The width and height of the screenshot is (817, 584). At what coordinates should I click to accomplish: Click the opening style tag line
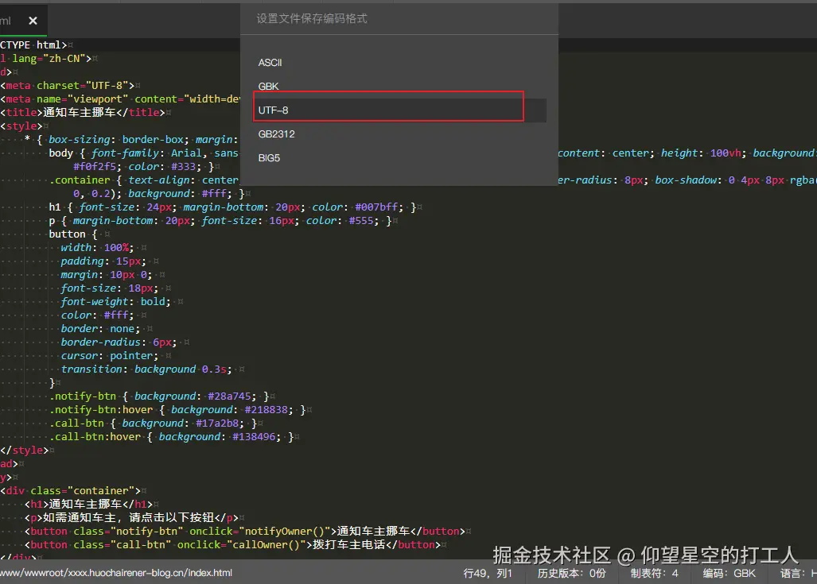pos(21,126)
